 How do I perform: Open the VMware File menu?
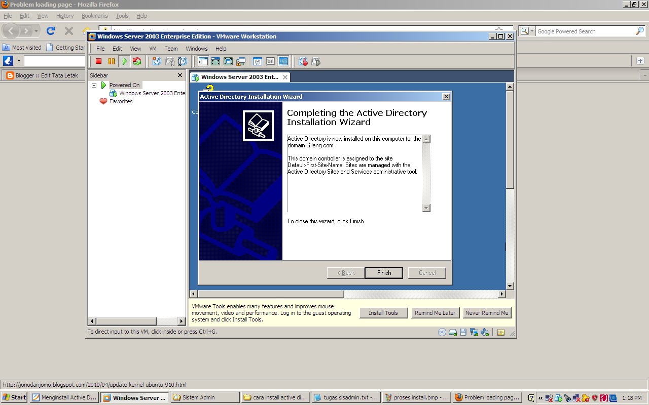100,49
